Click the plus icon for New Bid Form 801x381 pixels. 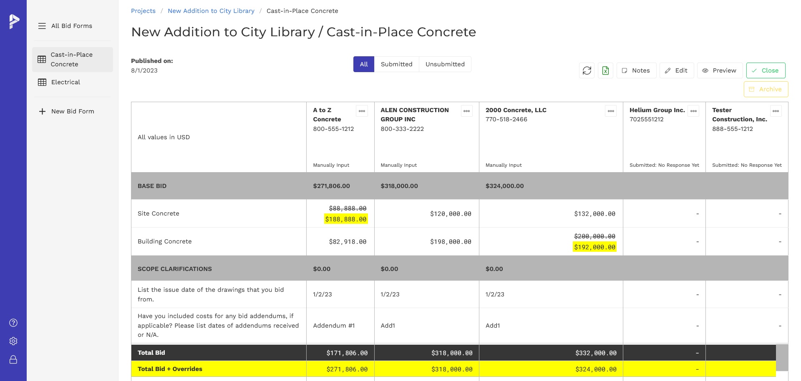(42, 111)
